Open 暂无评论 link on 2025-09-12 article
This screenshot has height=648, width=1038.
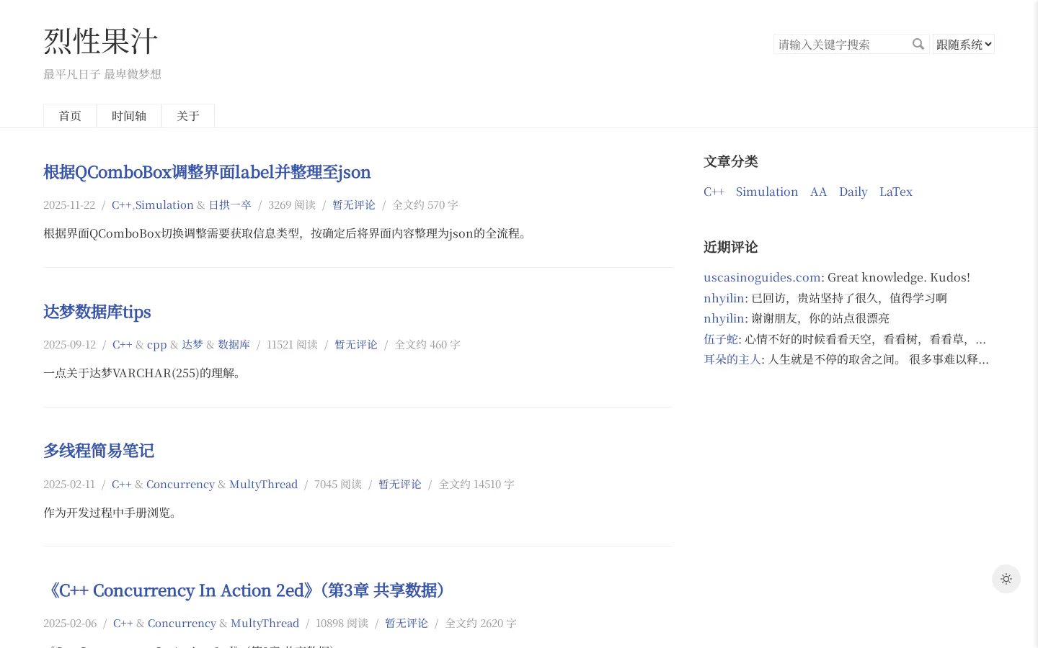click(356, 345)
